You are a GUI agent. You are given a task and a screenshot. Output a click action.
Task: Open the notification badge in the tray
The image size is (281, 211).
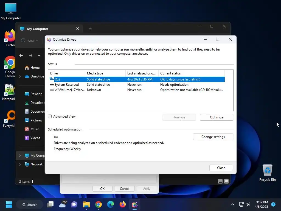[273, 204]
